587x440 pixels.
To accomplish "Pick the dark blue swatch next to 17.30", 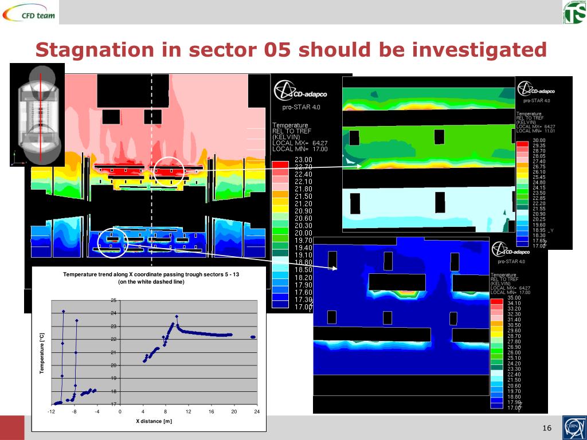I will coord(280,304).
